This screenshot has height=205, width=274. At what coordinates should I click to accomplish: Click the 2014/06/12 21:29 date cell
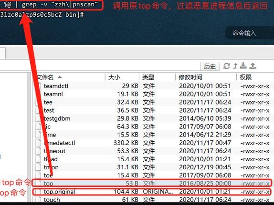pyautogui.click(x=205, y=135)
